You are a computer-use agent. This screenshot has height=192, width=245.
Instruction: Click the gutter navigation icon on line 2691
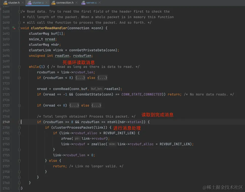(x=14, y=28)
